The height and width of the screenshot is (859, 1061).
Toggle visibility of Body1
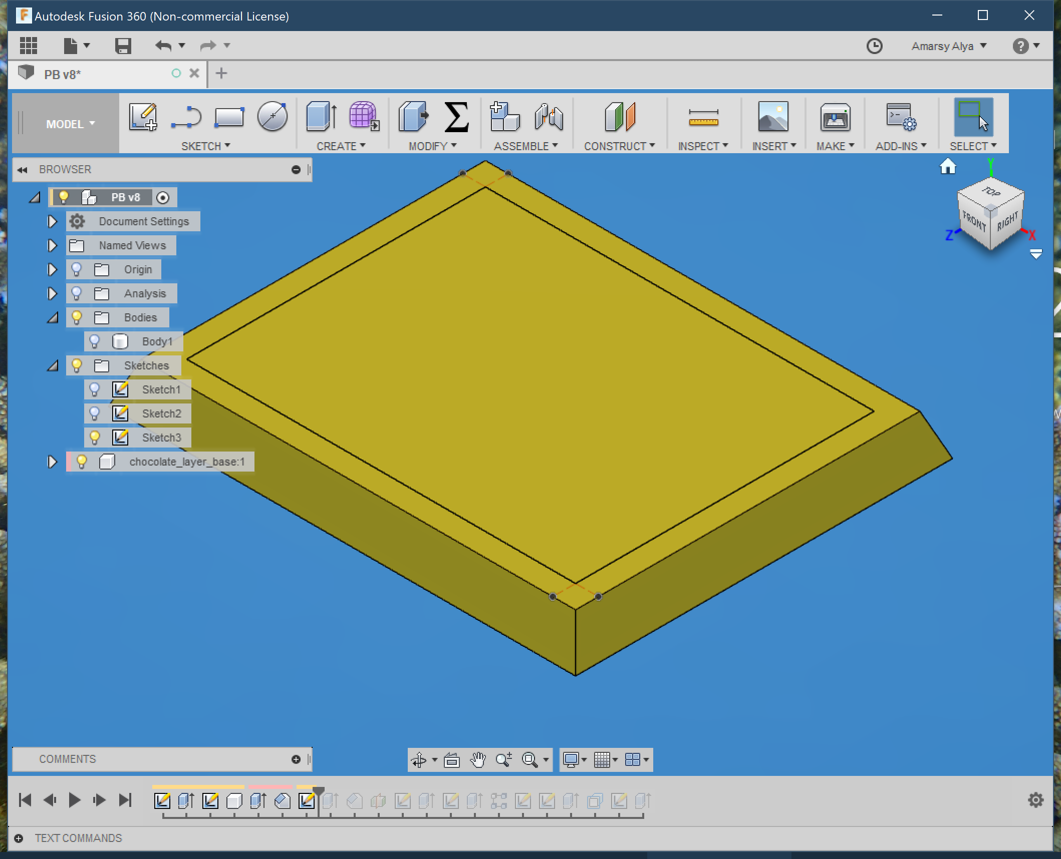pos(96,341)
